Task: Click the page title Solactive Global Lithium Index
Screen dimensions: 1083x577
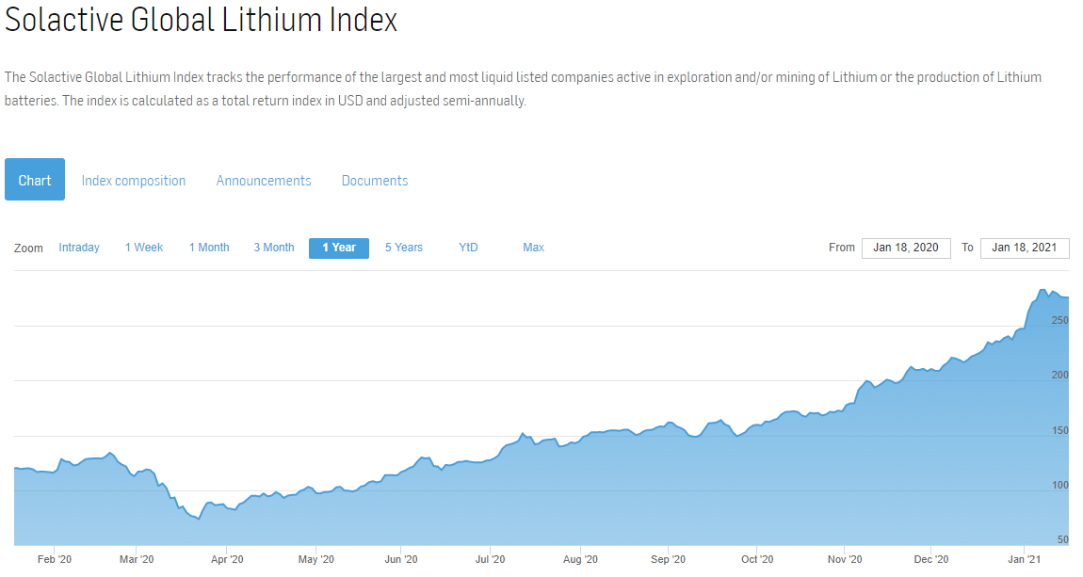Action: [201, 20]
